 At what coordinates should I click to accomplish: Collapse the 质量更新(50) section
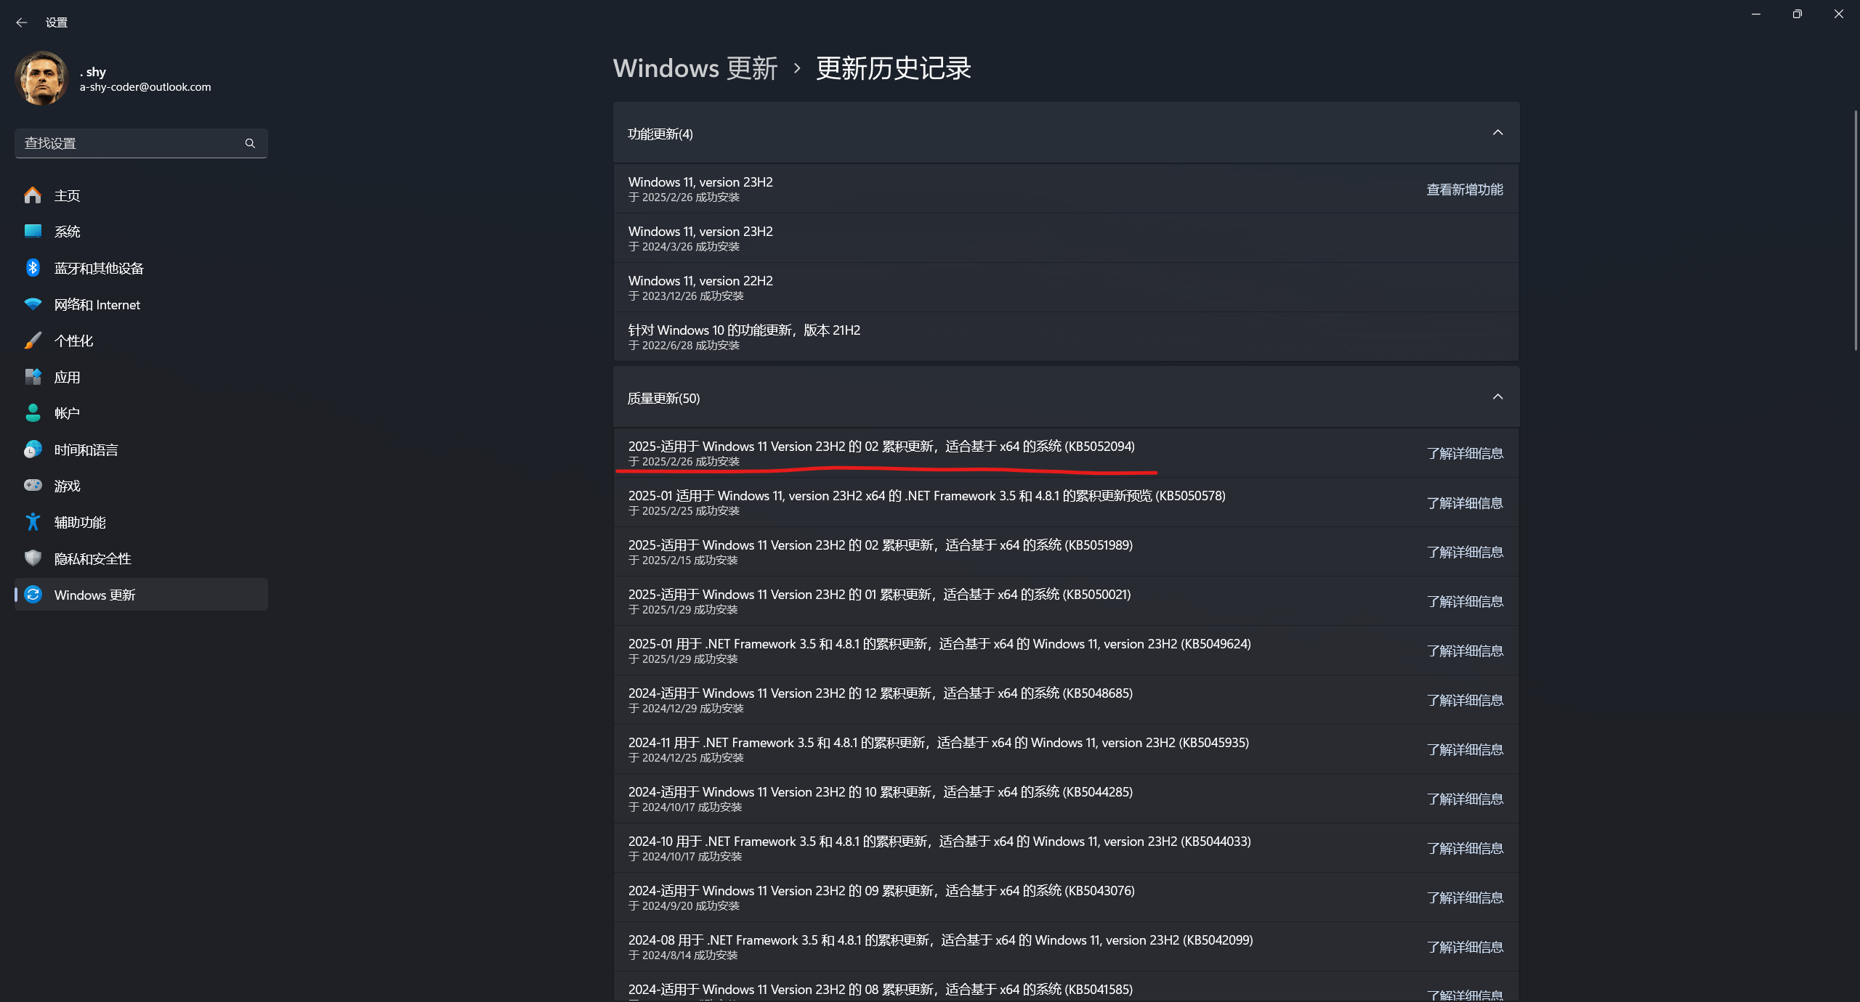[1497, 397]
